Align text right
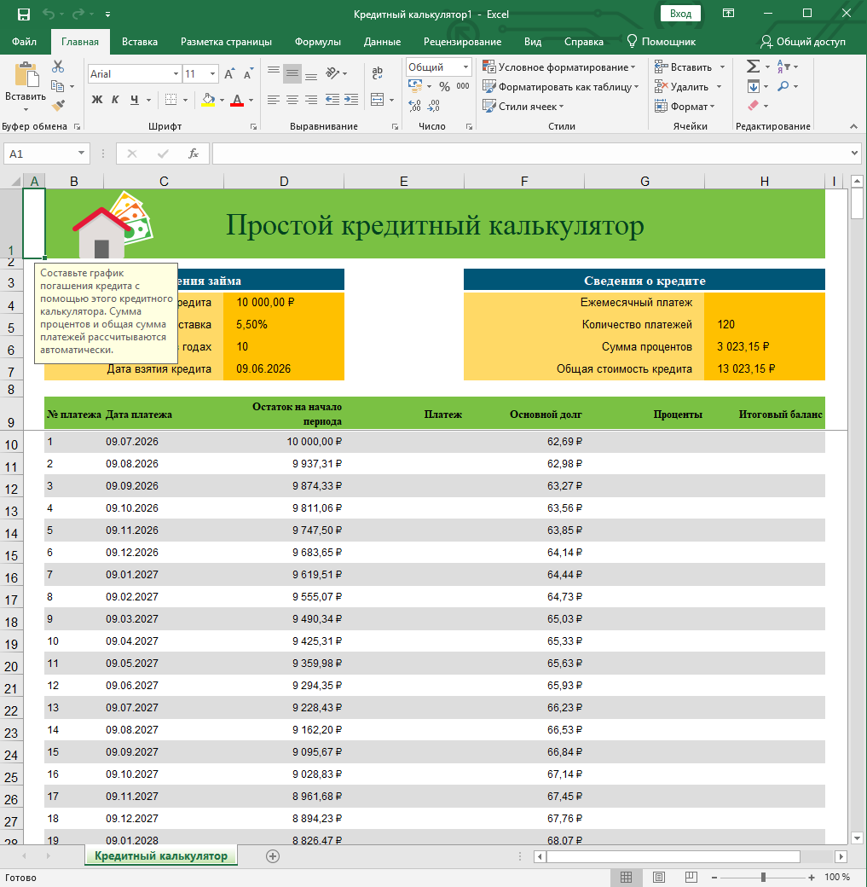This screenshot has height=887, width=867. [311, 100]
